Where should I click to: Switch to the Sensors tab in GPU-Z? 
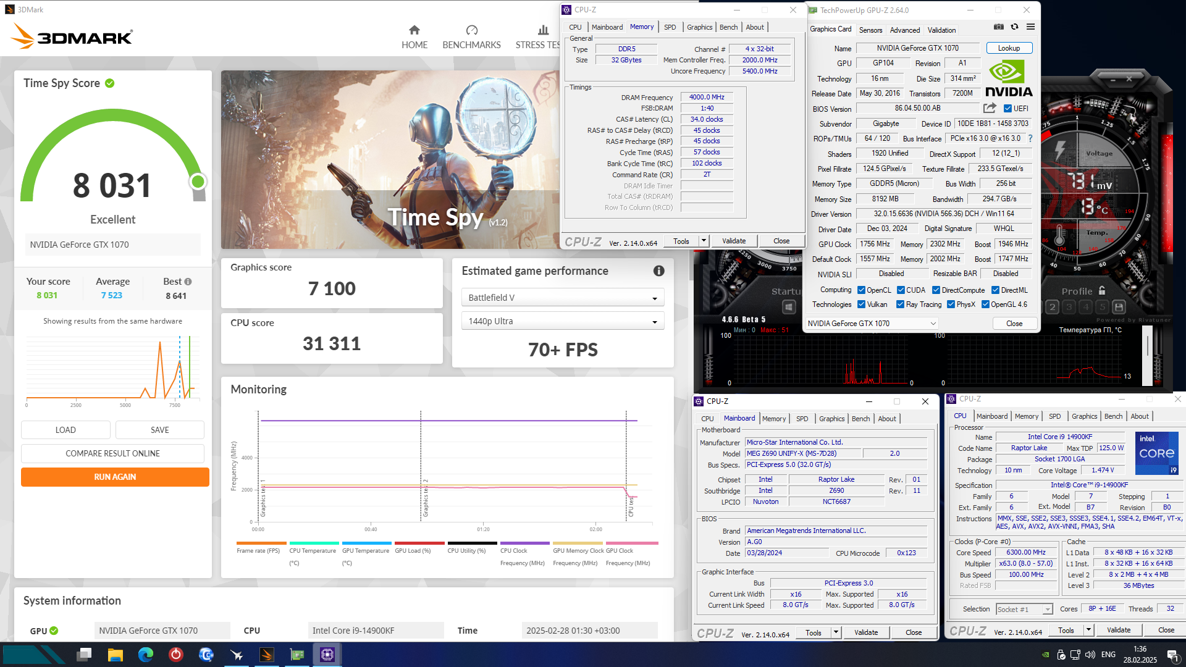click(x=870, y=30)
